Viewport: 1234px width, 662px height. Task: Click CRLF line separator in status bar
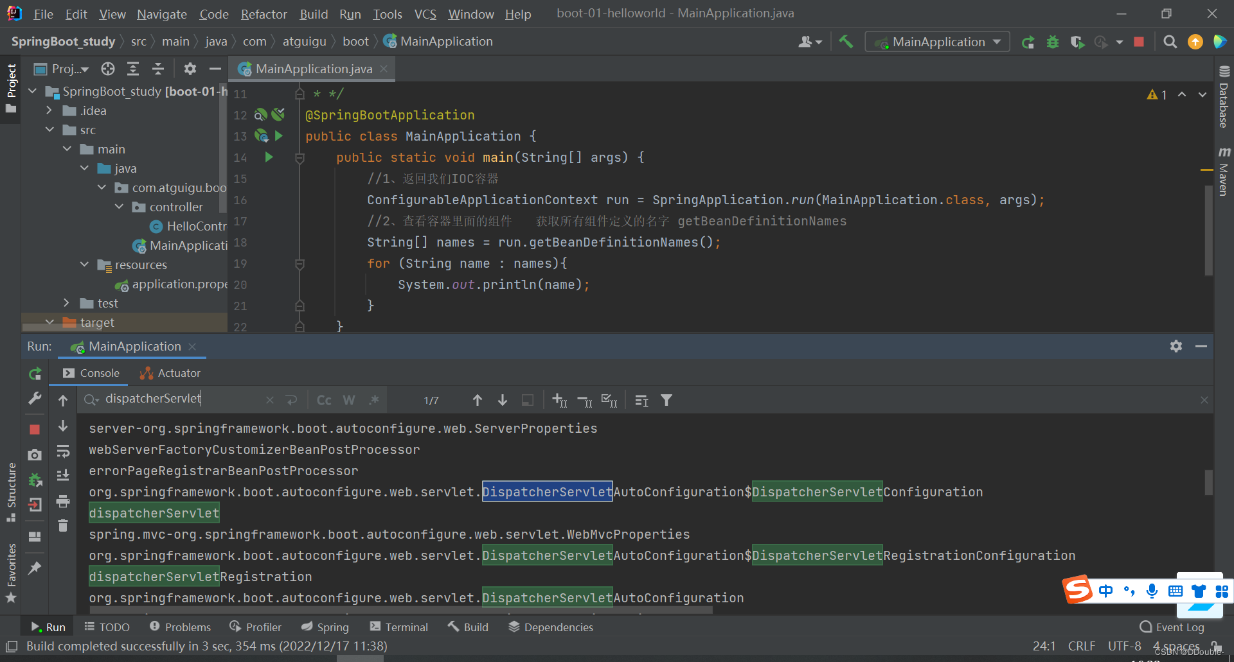pyautogui.click(x=1082, y=646)
